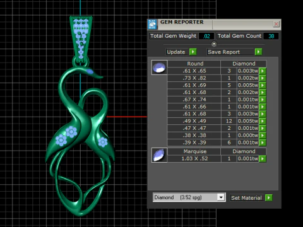Click the count 5 cell

pos(229,85)
